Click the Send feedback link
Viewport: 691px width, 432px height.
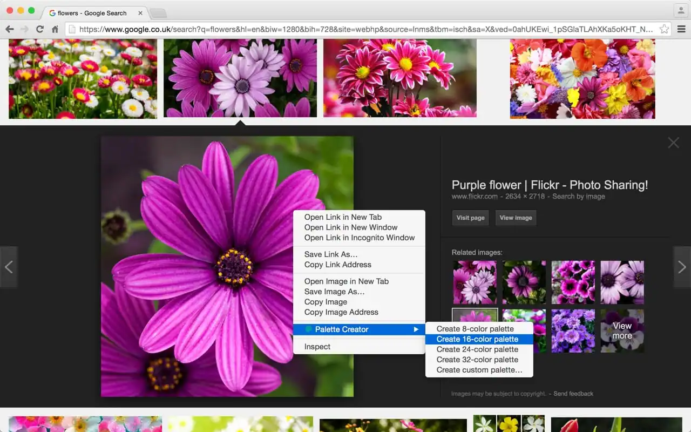pos(573,394)
